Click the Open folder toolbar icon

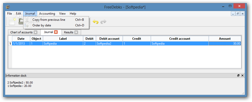pyautogui.click(x=21, y=22)
